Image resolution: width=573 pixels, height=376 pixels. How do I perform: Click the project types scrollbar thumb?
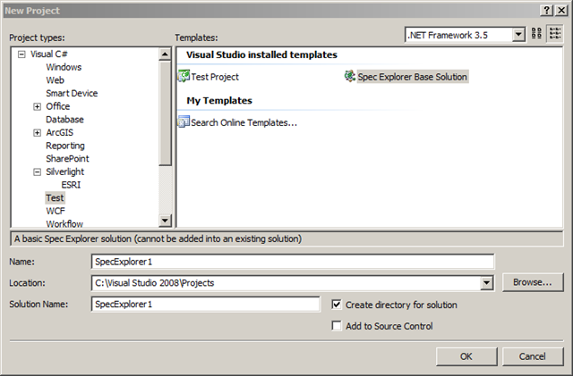tap(165, 113)
